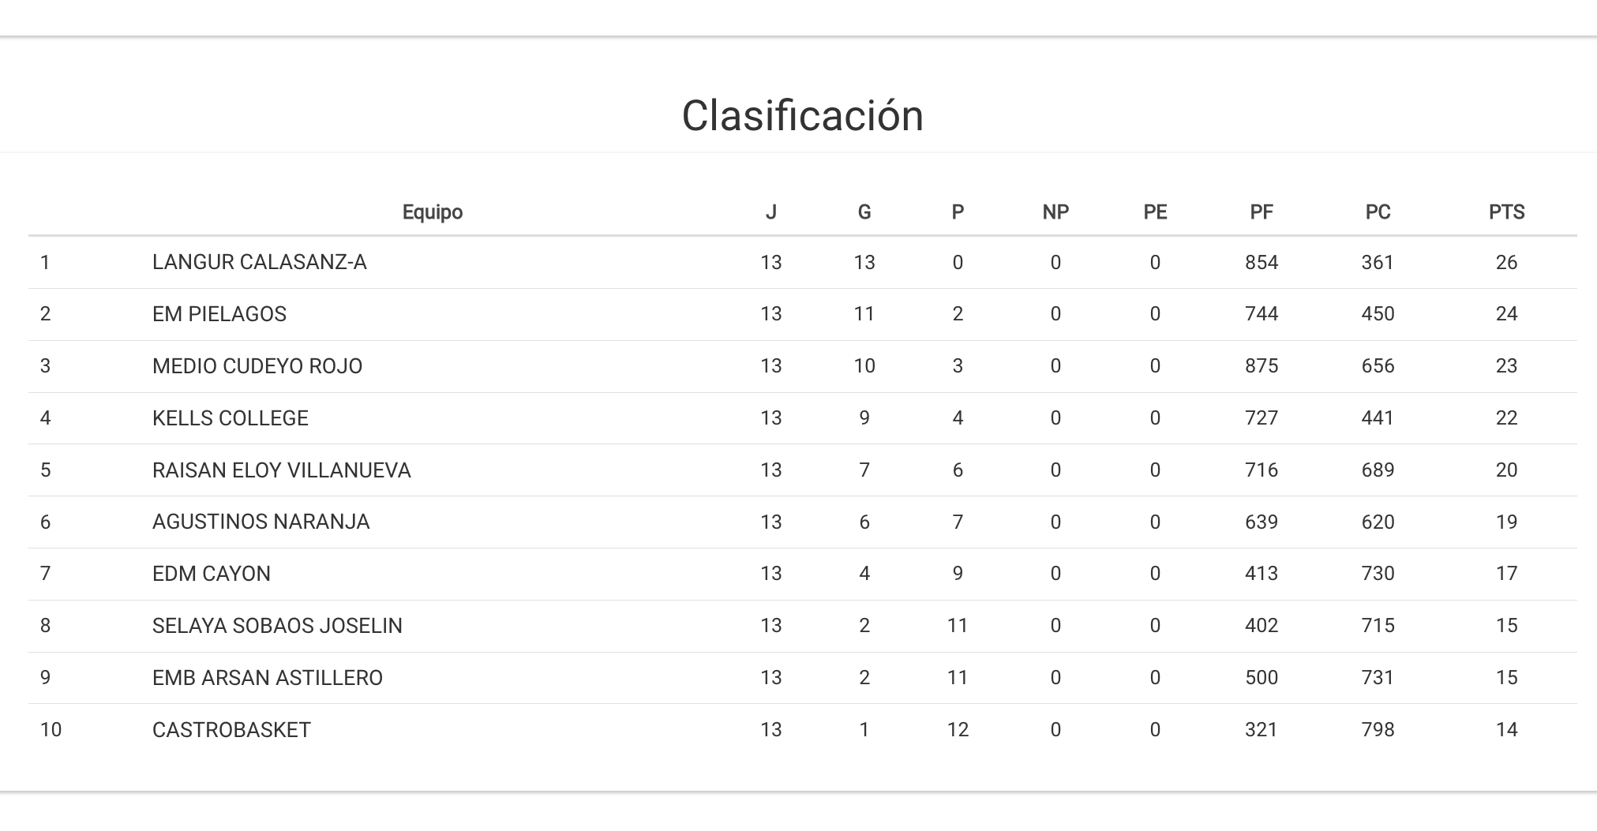
Task: Select RAISAN ELOY VILLANUEVA in standings
Action: tap(281, 470)
